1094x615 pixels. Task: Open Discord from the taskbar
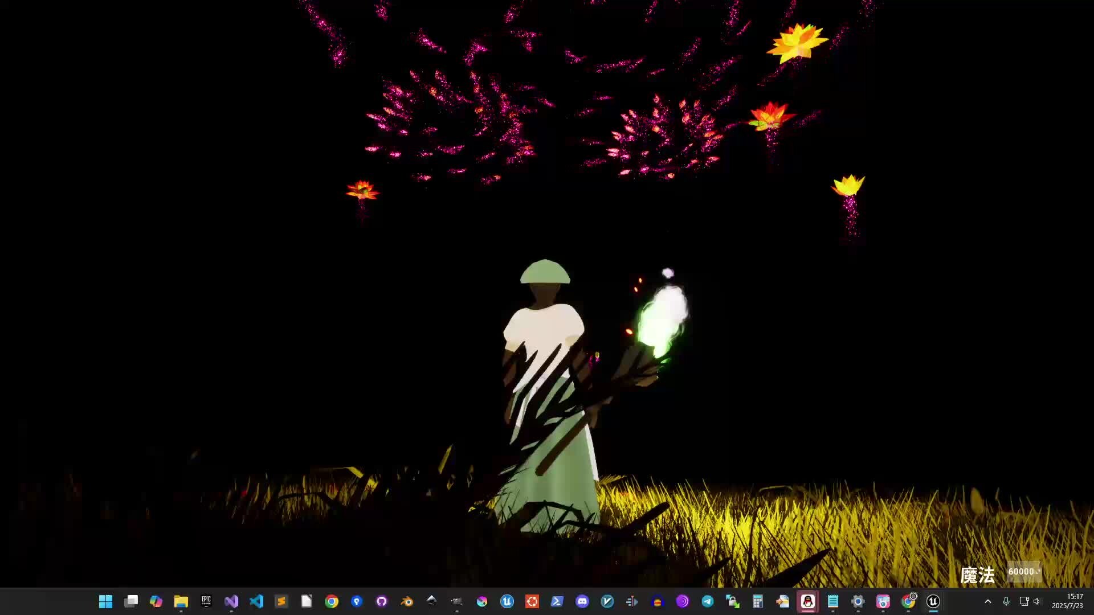(582, 601)
